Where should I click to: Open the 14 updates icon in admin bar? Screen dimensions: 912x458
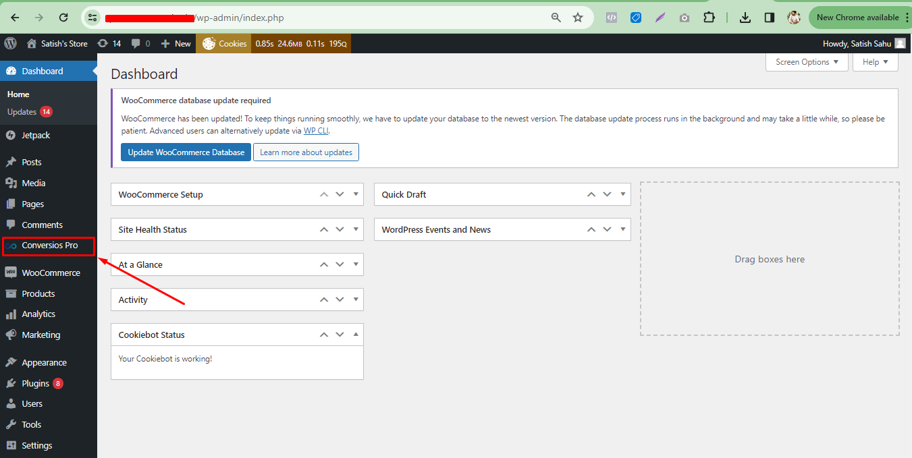coord(109,43)
